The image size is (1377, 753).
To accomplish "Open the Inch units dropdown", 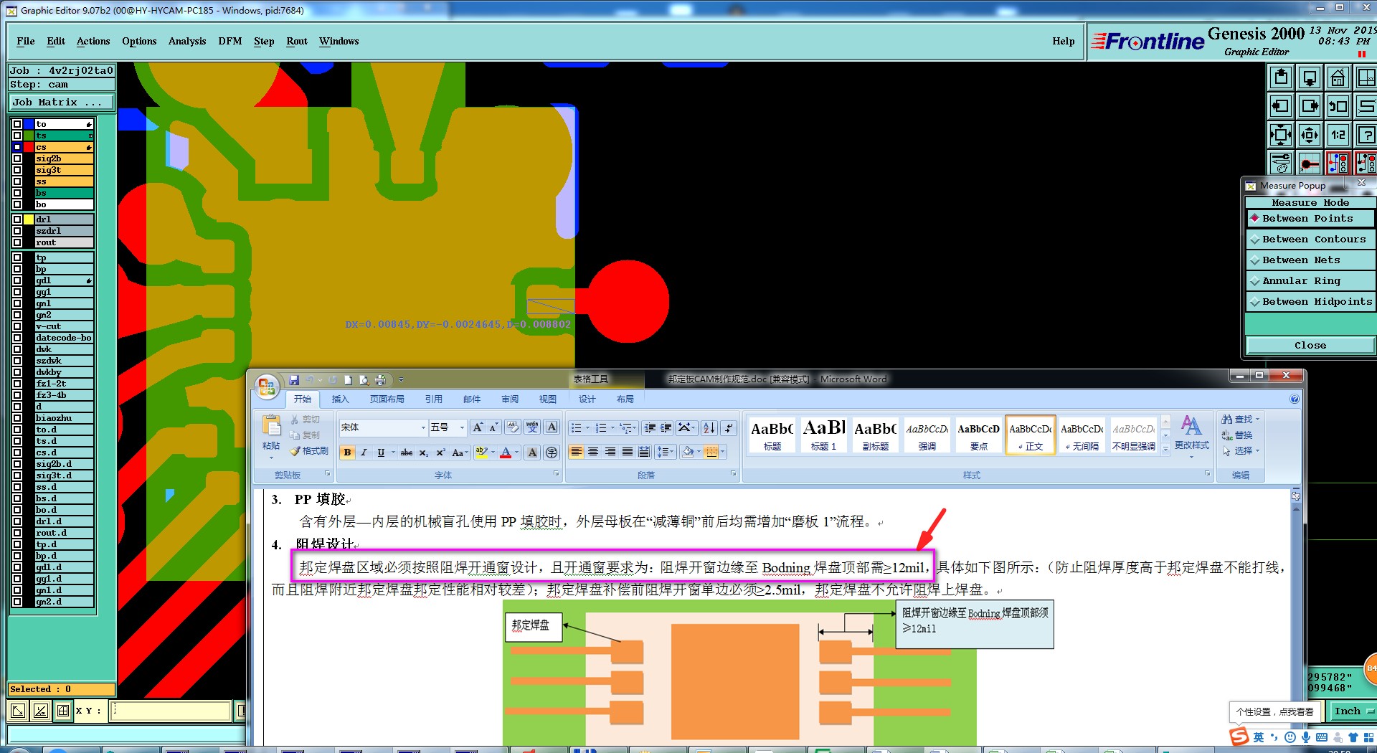I will [x=1353, y=711].
